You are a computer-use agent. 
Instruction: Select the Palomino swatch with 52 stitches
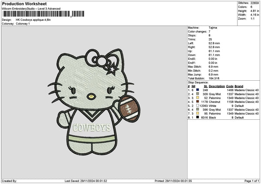pos(197,98)
